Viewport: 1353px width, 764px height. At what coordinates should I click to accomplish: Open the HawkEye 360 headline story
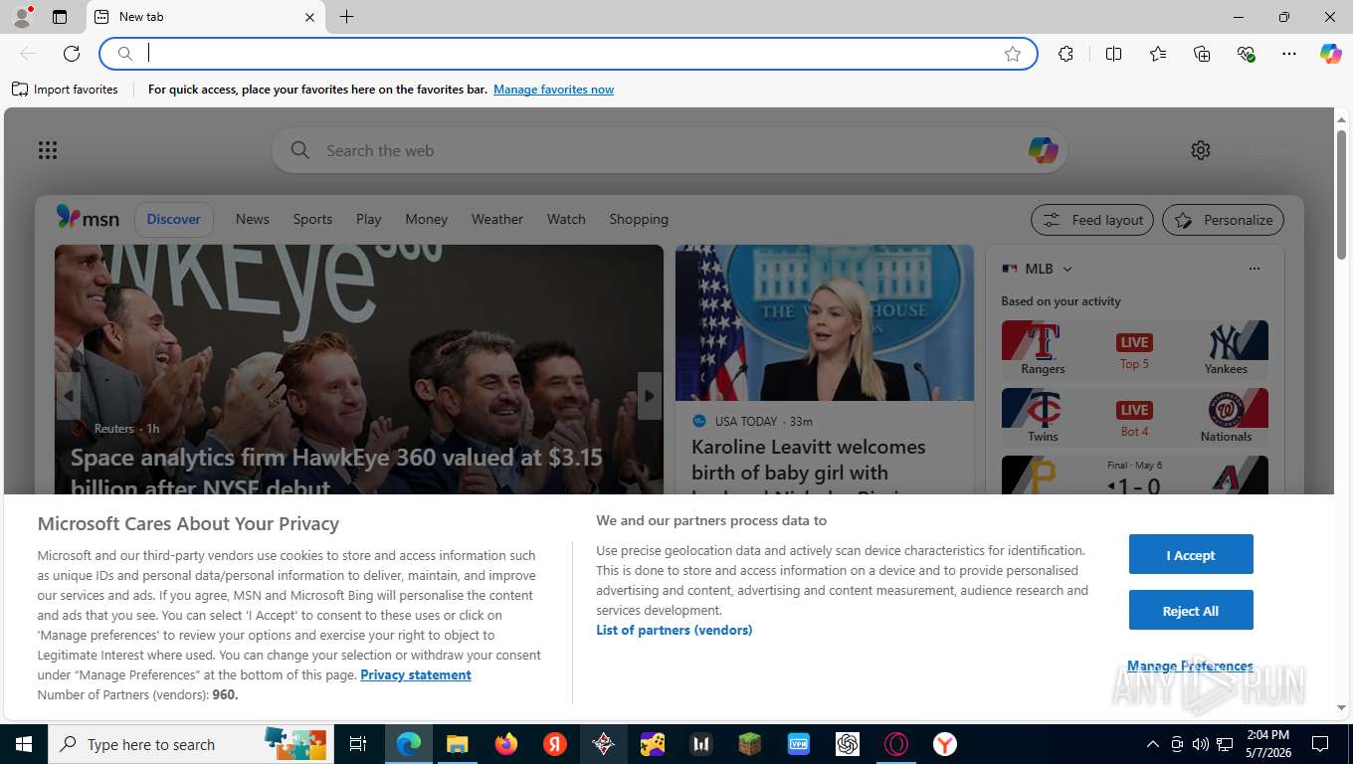[337, 472]
